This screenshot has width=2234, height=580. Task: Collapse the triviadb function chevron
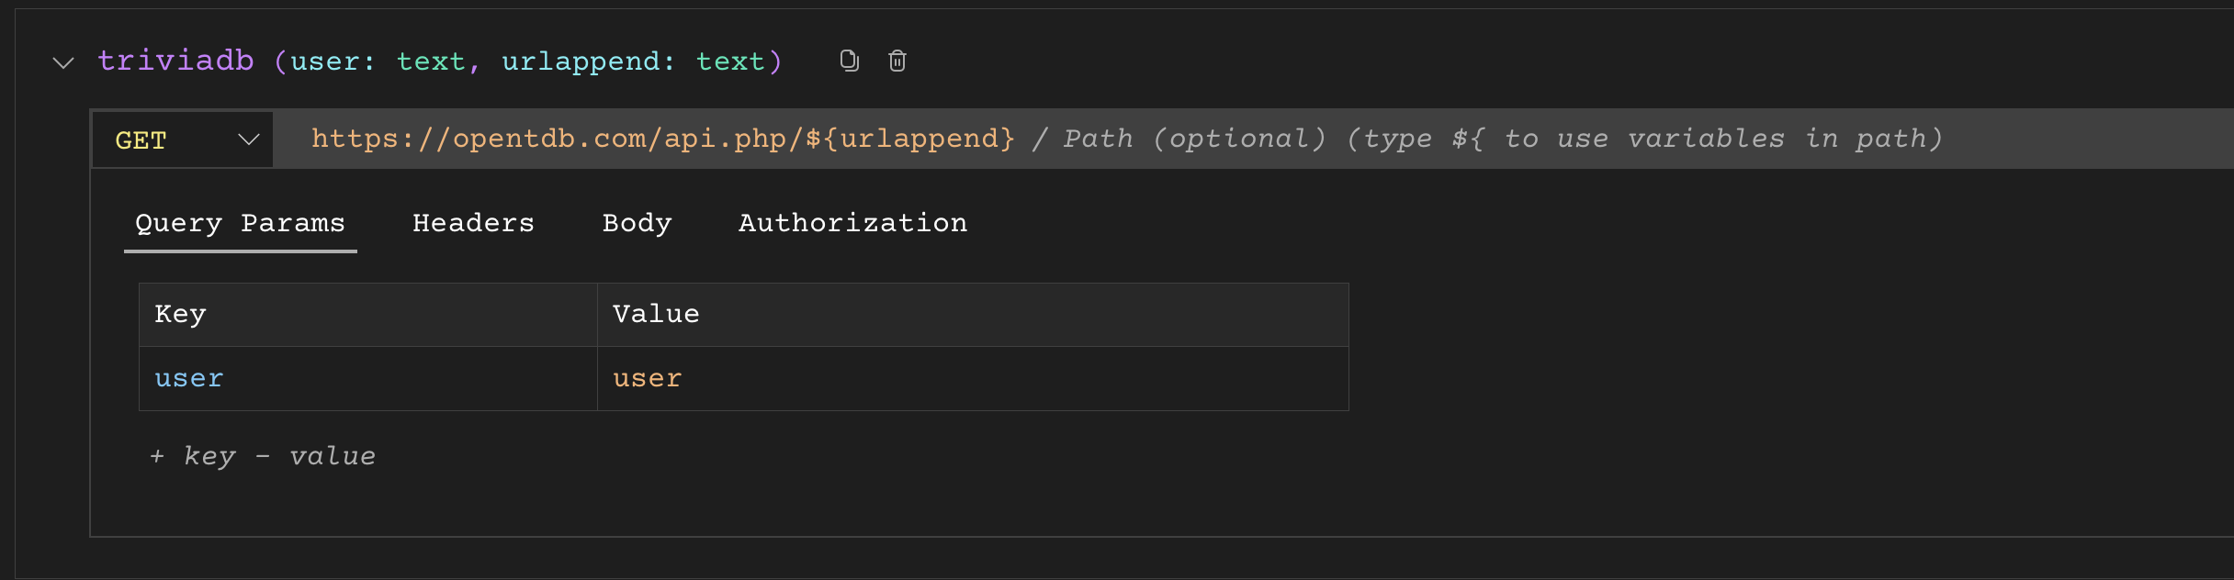click(x=63, y=62)
